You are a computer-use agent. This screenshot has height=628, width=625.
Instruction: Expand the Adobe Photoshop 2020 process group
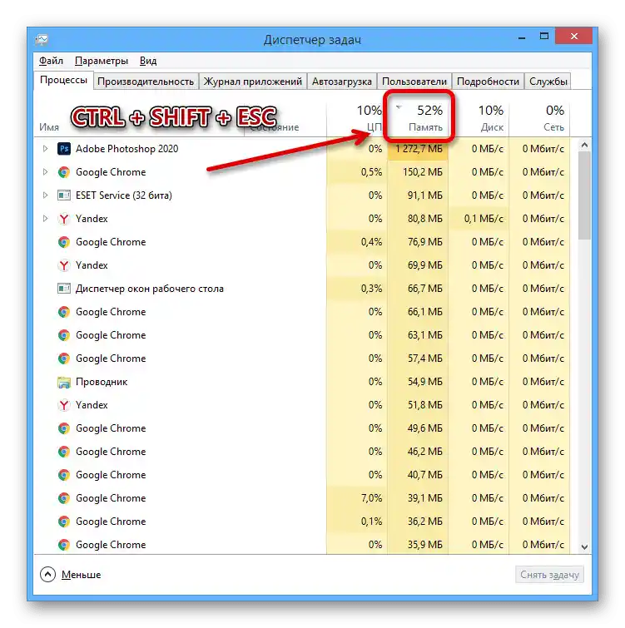click(45, 149)
